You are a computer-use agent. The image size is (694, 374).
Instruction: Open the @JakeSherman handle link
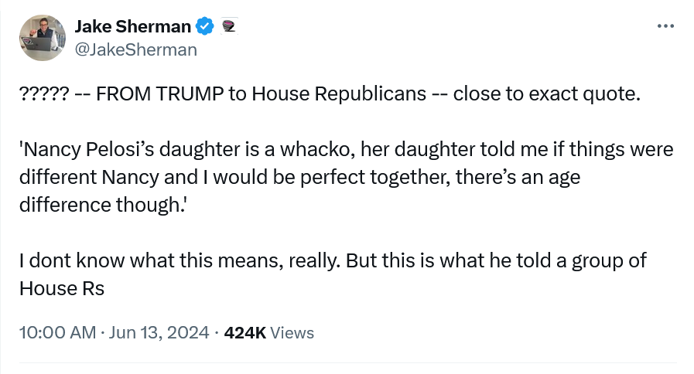[135, 49]
